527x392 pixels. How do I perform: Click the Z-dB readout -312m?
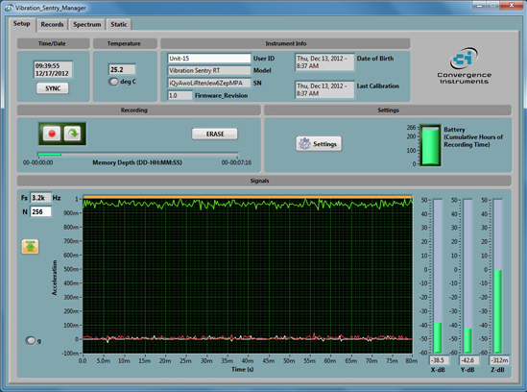click(499, 360)
